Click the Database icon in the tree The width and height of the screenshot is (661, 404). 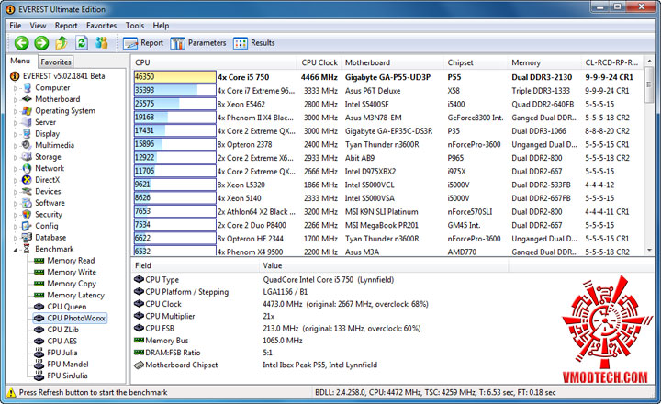point(27,238)
